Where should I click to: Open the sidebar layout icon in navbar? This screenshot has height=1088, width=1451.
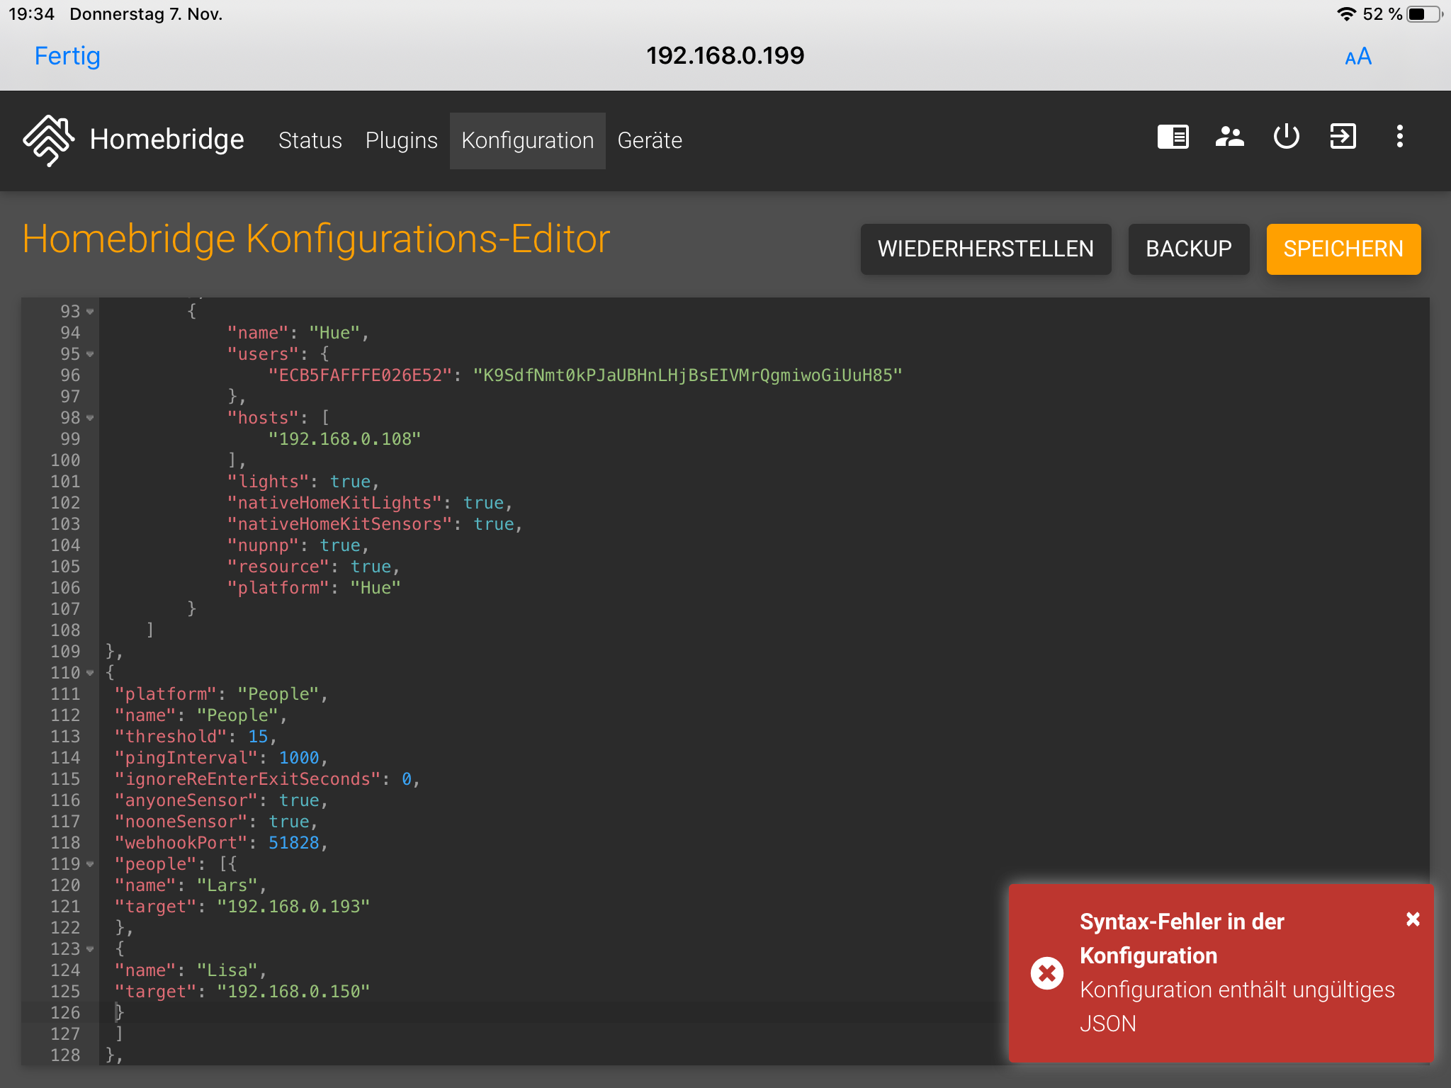tap(1173, 136)
